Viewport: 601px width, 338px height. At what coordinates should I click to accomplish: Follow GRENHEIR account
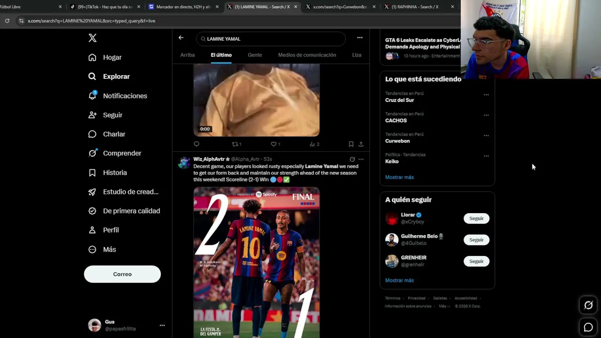[476, 261]
